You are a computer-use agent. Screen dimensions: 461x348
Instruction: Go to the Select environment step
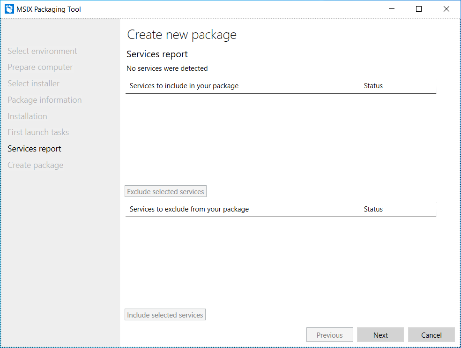(42, 51)
